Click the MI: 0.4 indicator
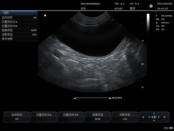Image resolution: width=174 pixels, height=131 pixels. (x=134, y=4)
